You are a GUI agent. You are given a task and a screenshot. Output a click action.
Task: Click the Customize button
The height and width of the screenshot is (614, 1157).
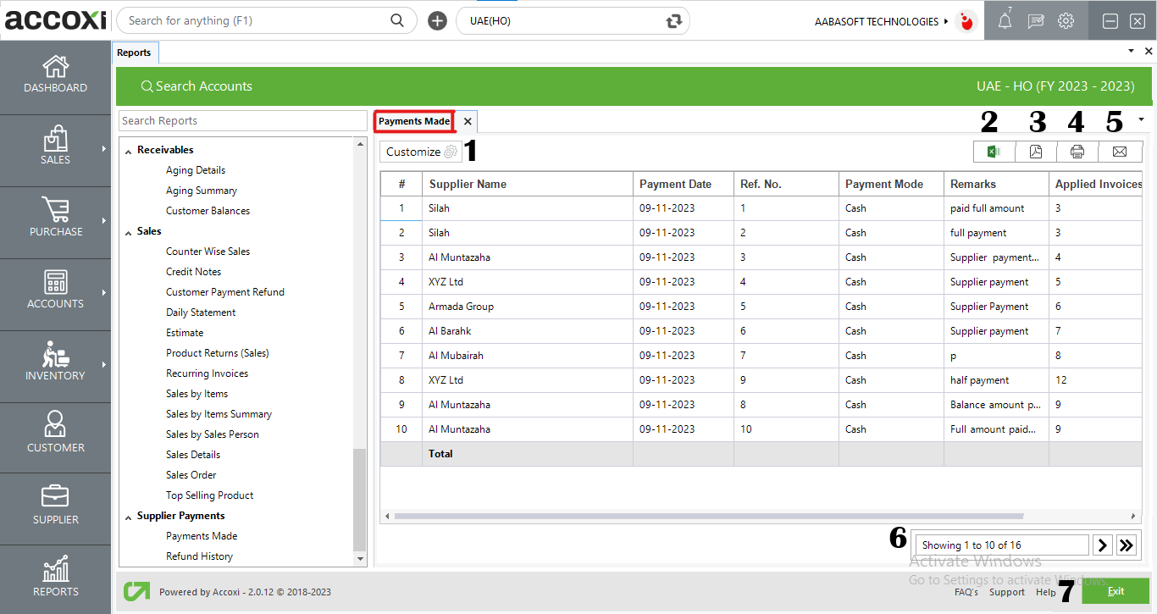(x=421, y=152)
